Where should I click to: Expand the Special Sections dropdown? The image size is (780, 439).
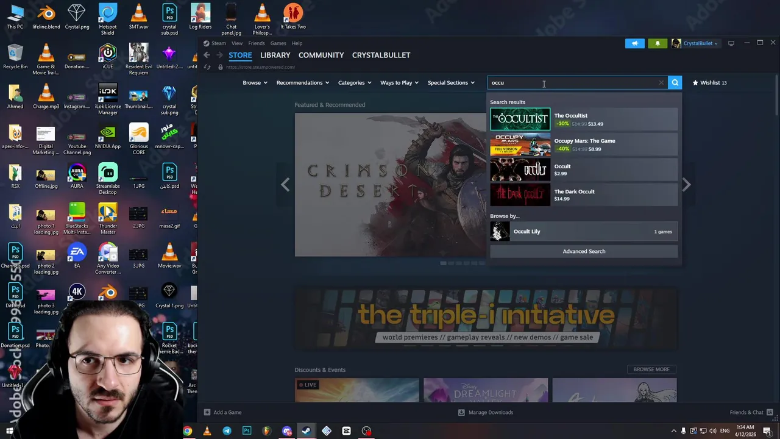point(451,82)
